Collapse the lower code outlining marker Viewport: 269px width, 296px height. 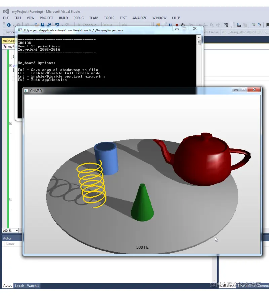(10, 199)
